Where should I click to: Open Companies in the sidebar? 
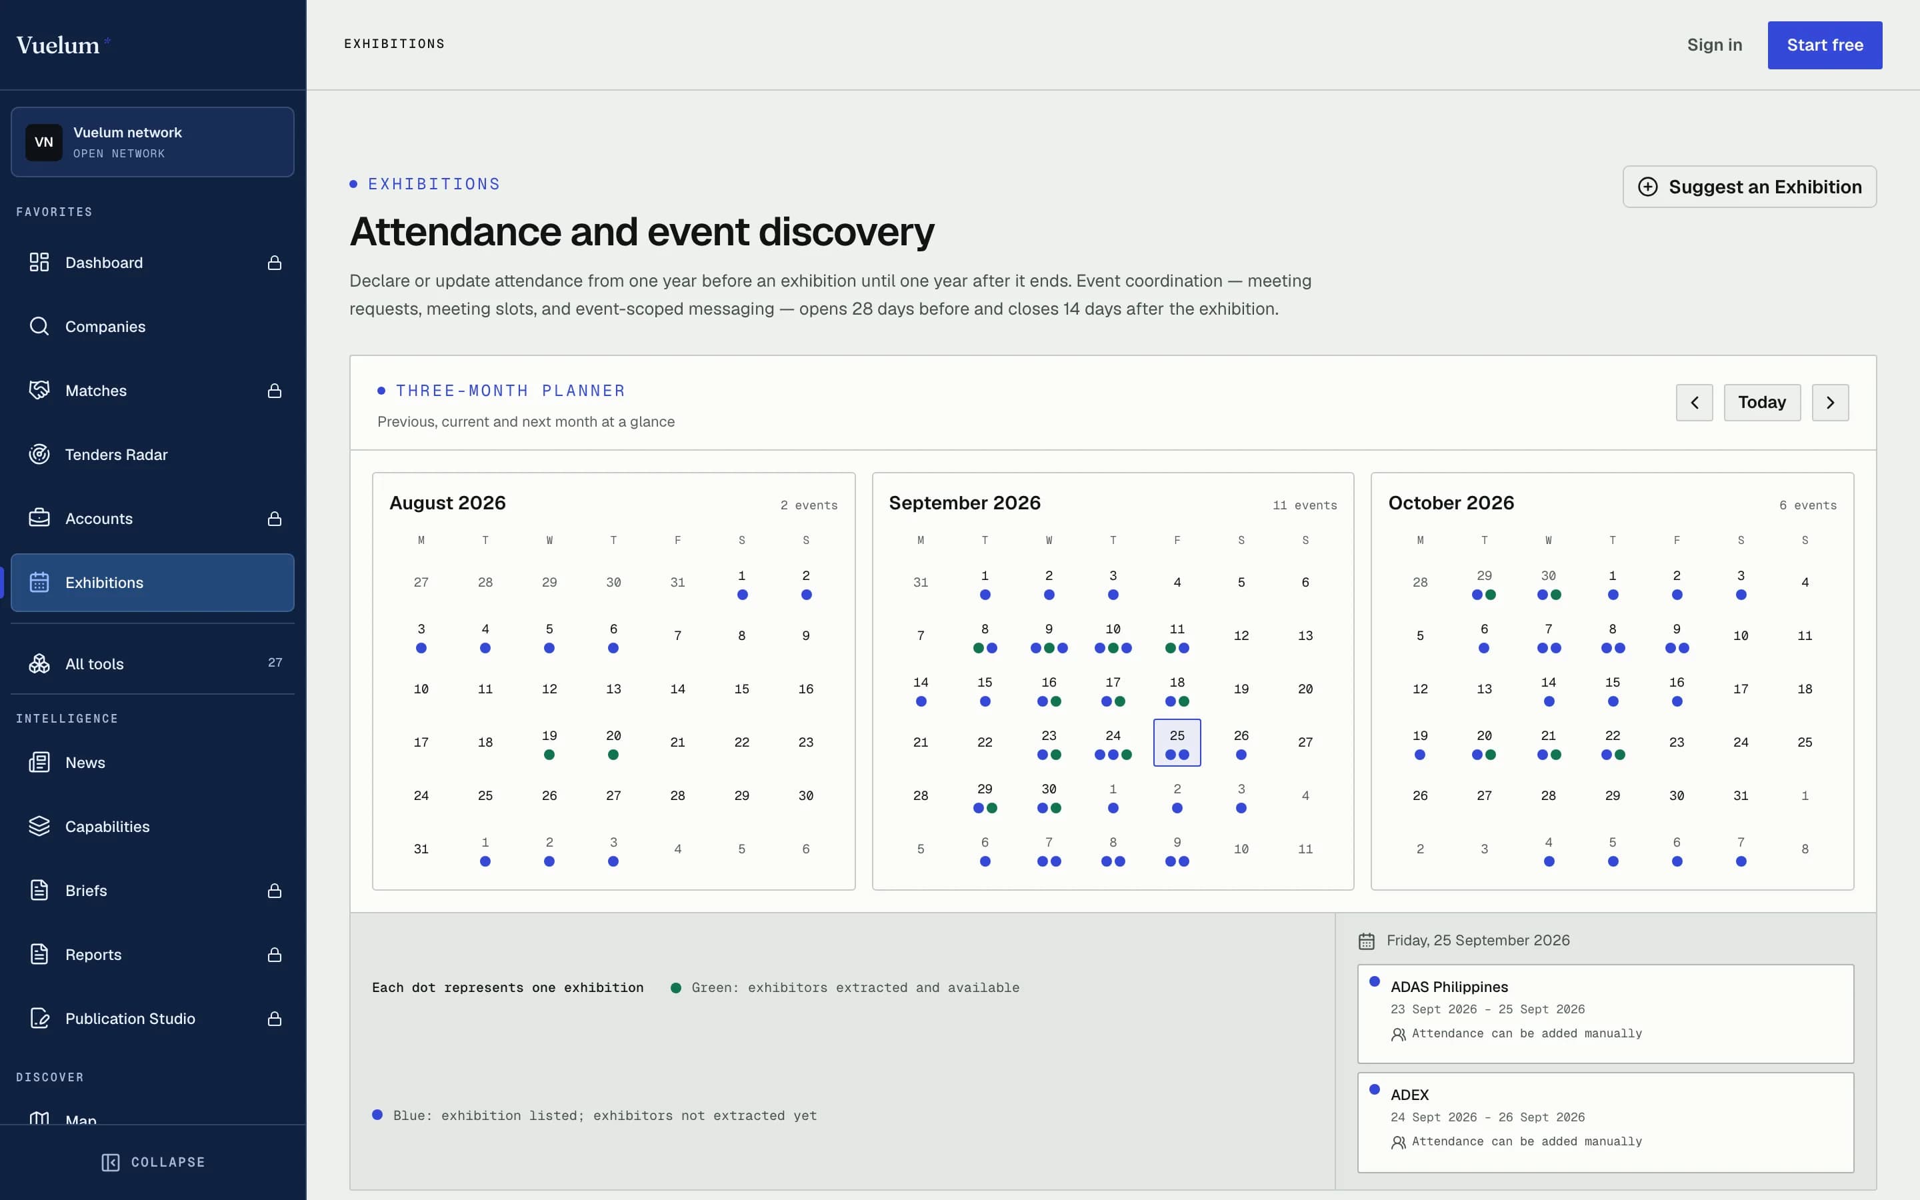click(x=152, y=326)
